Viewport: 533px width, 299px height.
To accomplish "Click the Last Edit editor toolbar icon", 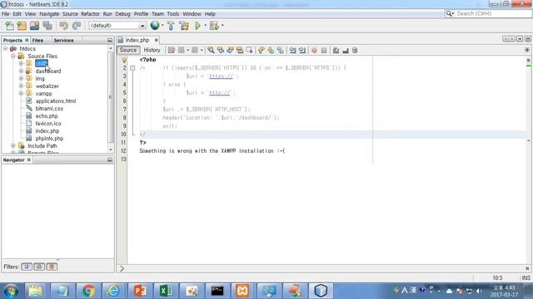I will pyautogui.click(x=172, y=50).
